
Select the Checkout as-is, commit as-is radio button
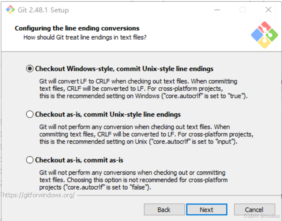click(x=30, y=160)
